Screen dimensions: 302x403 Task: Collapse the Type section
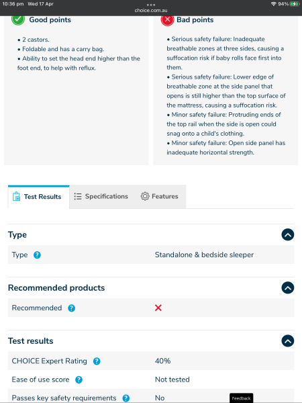288,234
